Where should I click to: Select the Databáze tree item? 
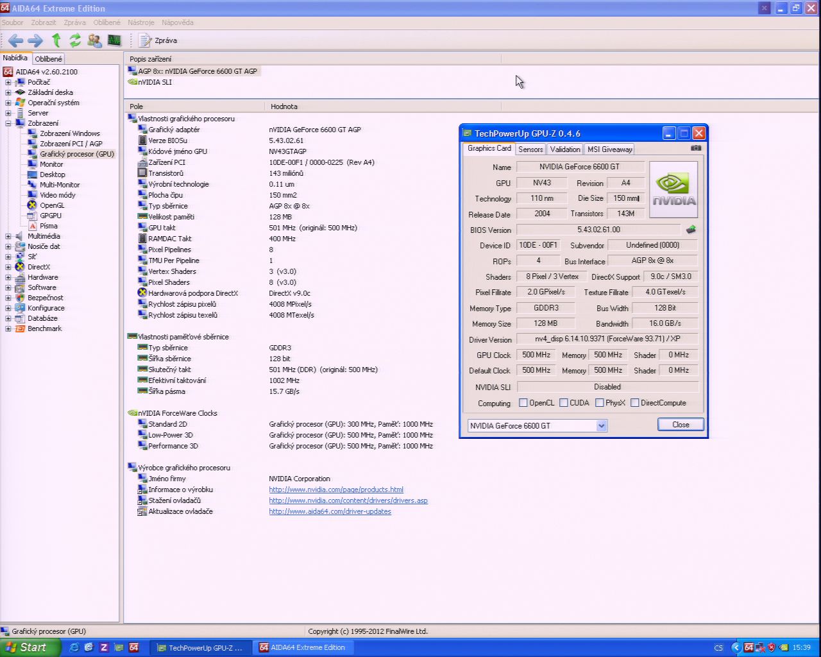[x=42, y=318]
